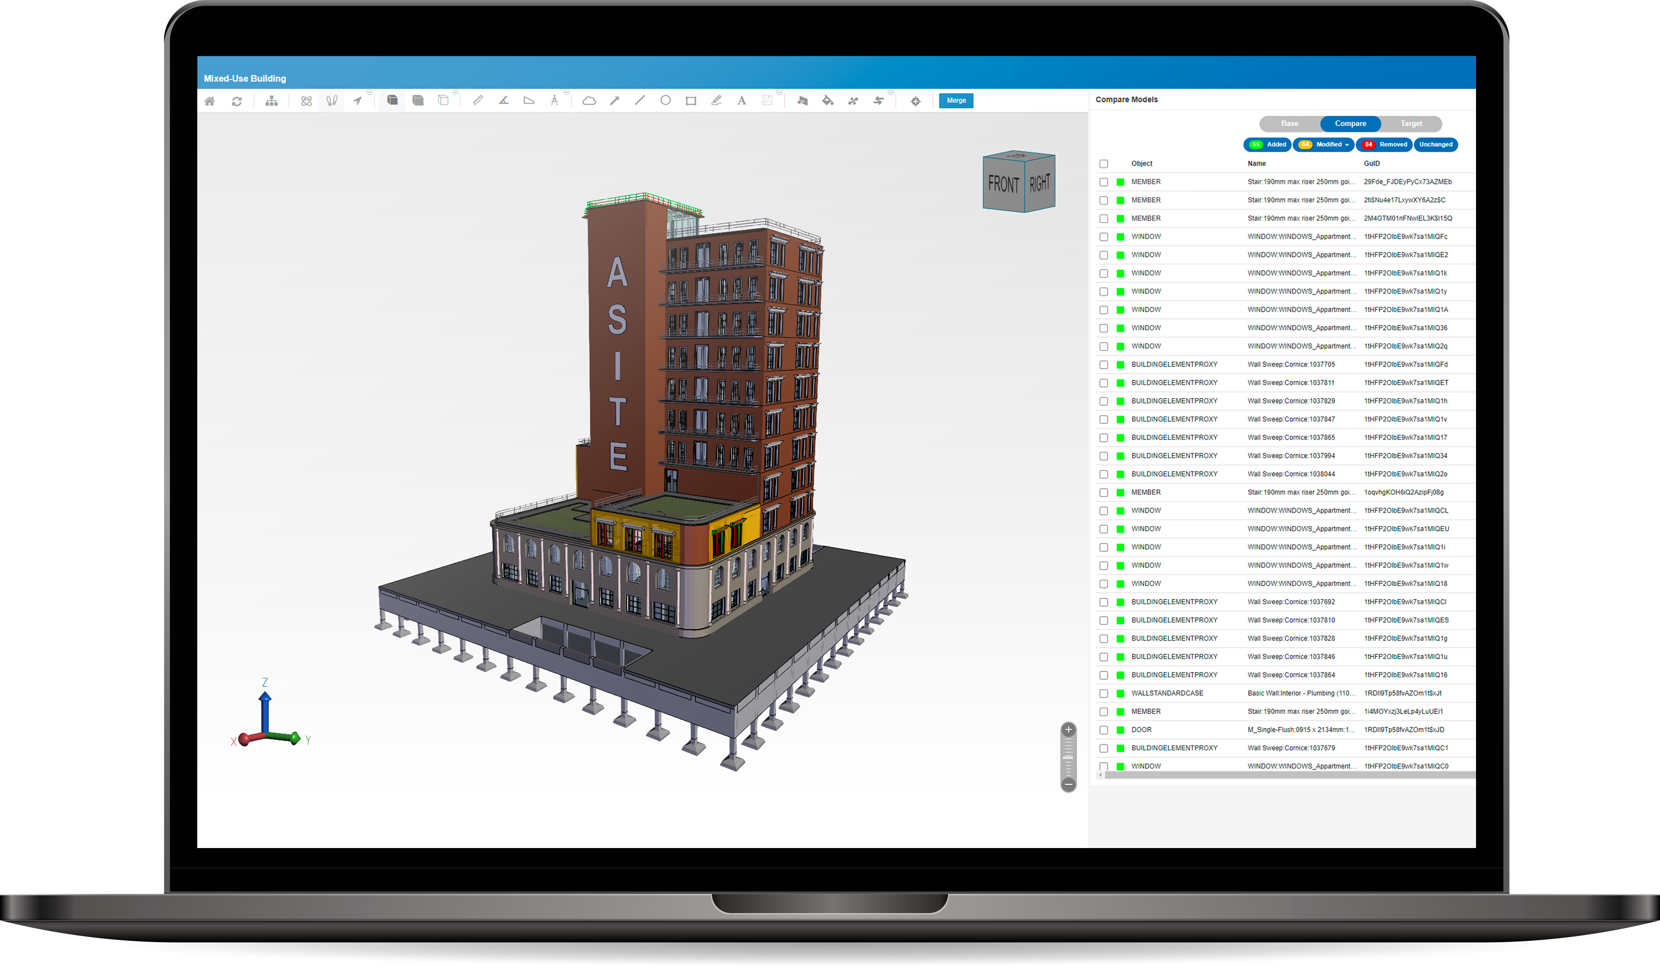The height and width of the screenshot is (967, 1660).
Task: Click the crosshair target icon
Action: pyautogui.click(x=916, y=101)
